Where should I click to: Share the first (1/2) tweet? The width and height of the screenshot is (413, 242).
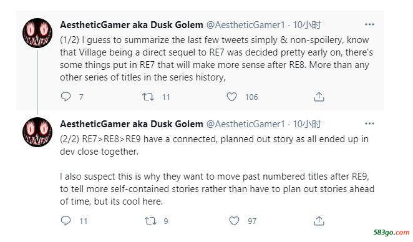319,97
